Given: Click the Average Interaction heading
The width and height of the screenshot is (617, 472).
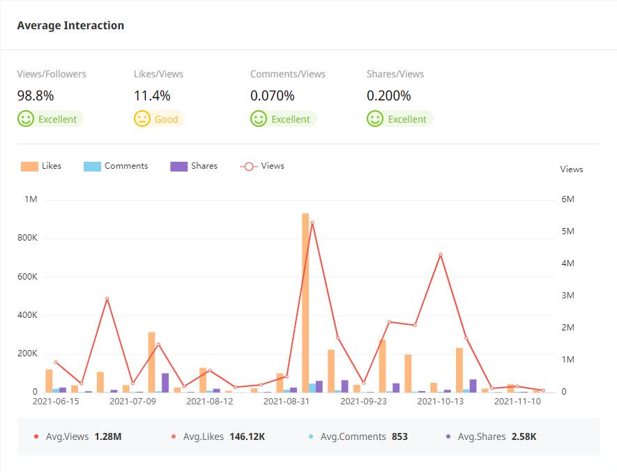Looking at the screenshot, I should point(70,26).
